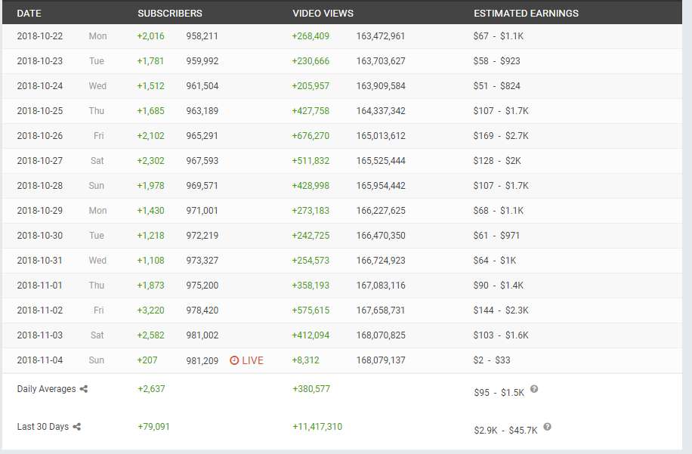Click the +79,091 monthly subscribers total
Viewport: 692px width, 454px height.
point(153,427)
